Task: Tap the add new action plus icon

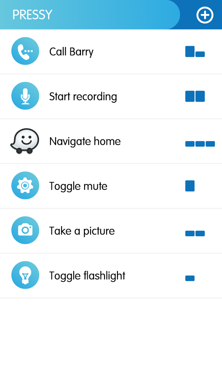Action: coord(205,15)
